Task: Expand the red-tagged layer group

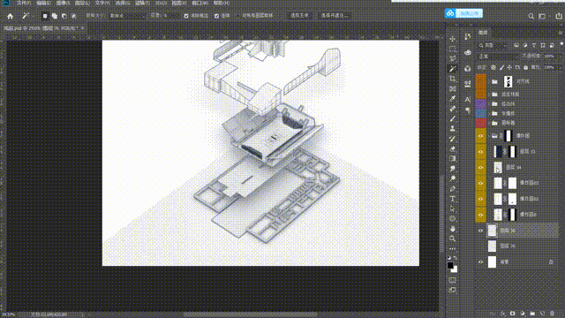Action: click(x=490, y=123)
